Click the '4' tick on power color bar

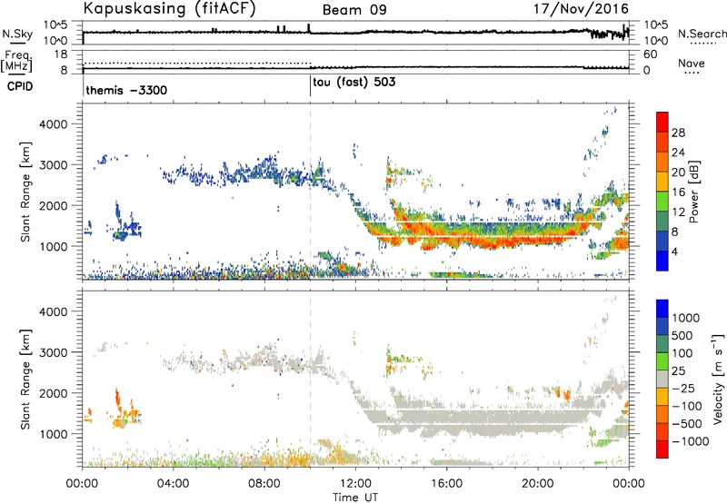675,251
